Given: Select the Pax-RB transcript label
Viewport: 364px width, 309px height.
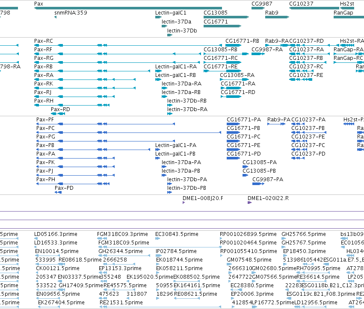Looking at the screenshot, I should [43, 67].
